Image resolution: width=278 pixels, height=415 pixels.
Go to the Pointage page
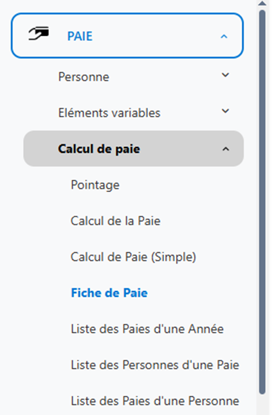pyautogui.click(x=95, y=185)
